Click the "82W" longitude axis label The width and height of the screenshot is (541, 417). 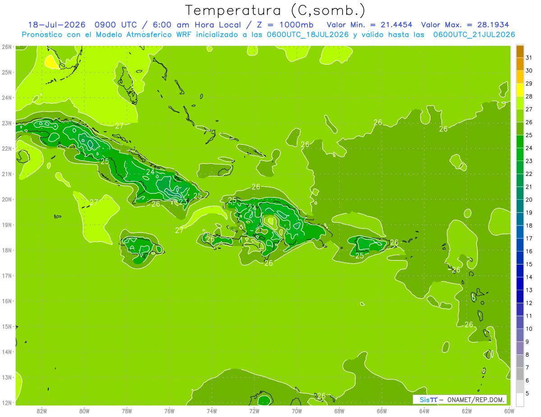(x=42, y=411)
